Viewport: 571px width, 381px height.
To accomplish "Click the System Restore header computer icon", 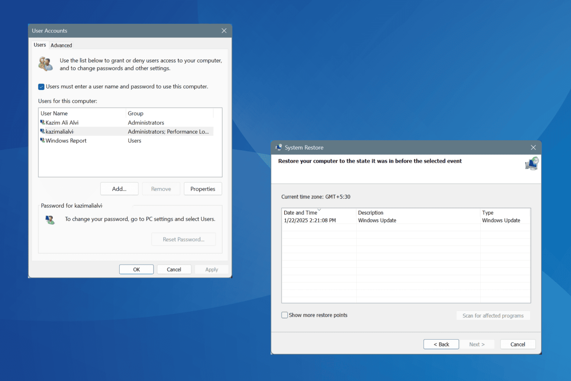I will 532,164.
